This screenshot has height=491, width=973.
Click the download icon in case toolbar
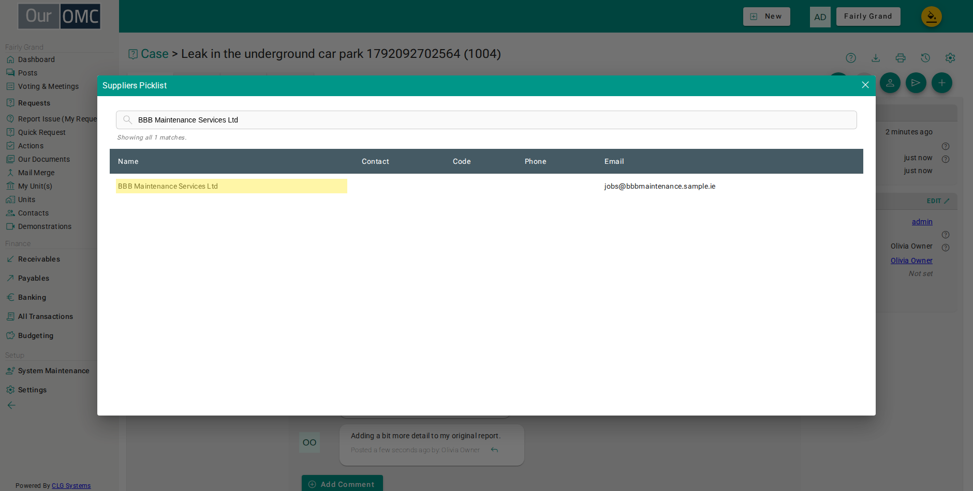(x=876, y=58)
